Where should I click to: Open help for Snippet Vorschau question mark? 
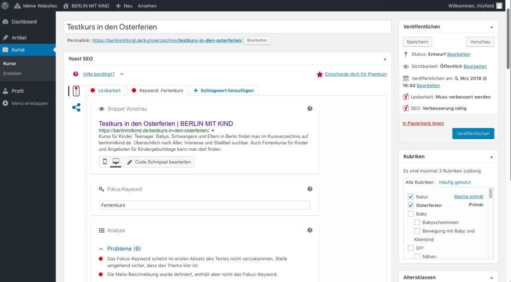tap(310, 109)
